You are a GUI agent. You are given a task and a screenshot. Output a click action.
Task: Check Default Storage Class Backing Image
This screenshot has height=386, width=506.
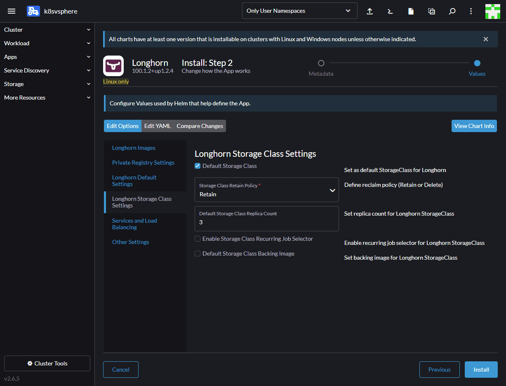[x=198, y=253]
